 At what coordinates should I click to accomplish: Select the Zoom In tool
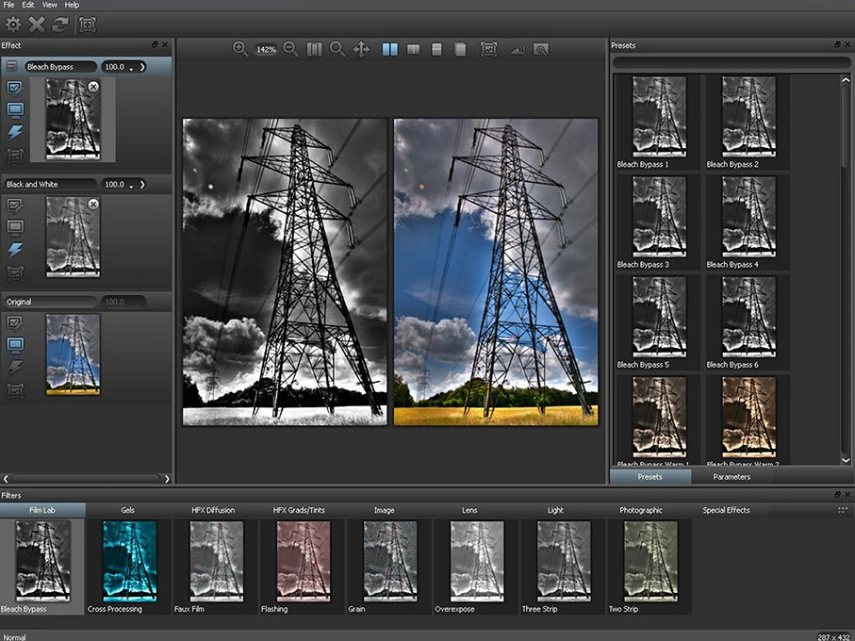tap(238, 49)
